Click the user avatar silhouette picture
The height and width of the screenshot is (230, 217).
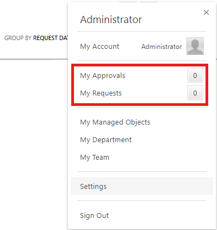[195, 46]
